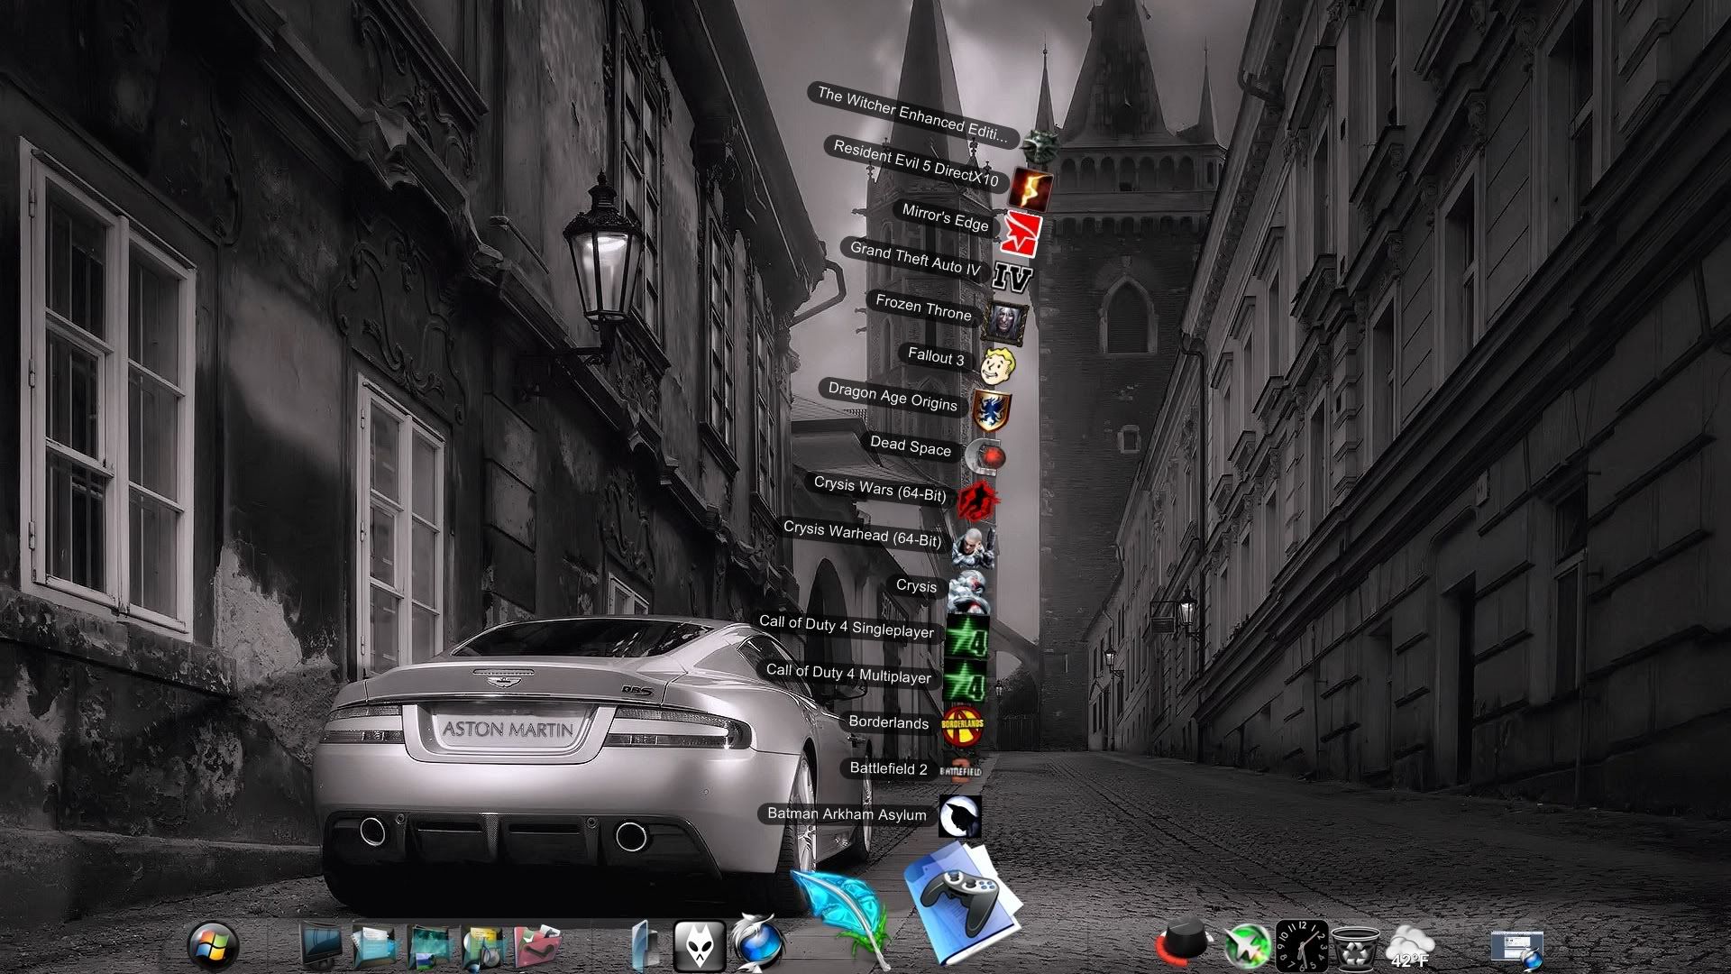Open the 42°F weather docklet
The image size is (1731, 974).
tap(1410, 948)
